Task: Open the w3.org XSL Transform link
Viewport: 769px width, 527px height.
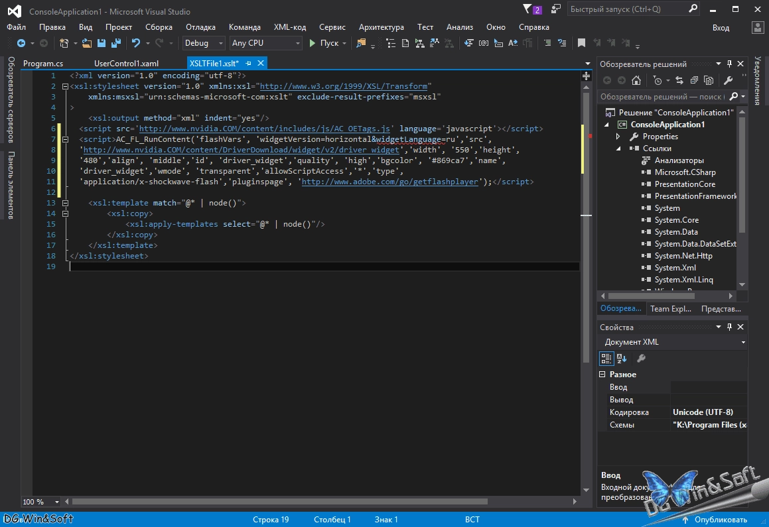Action: [343, 86]
